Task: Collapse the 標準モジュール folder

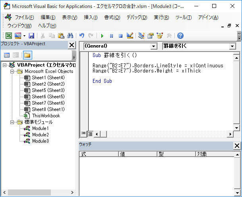Action: point(12,122)
